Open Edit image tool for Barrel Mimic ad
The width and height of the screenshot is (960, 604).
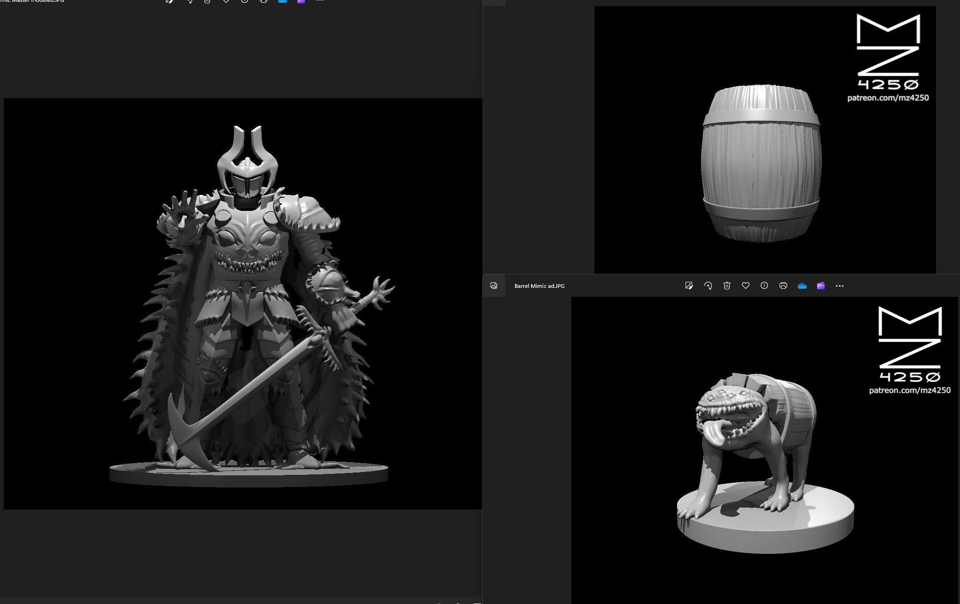(x=689, y=286)
